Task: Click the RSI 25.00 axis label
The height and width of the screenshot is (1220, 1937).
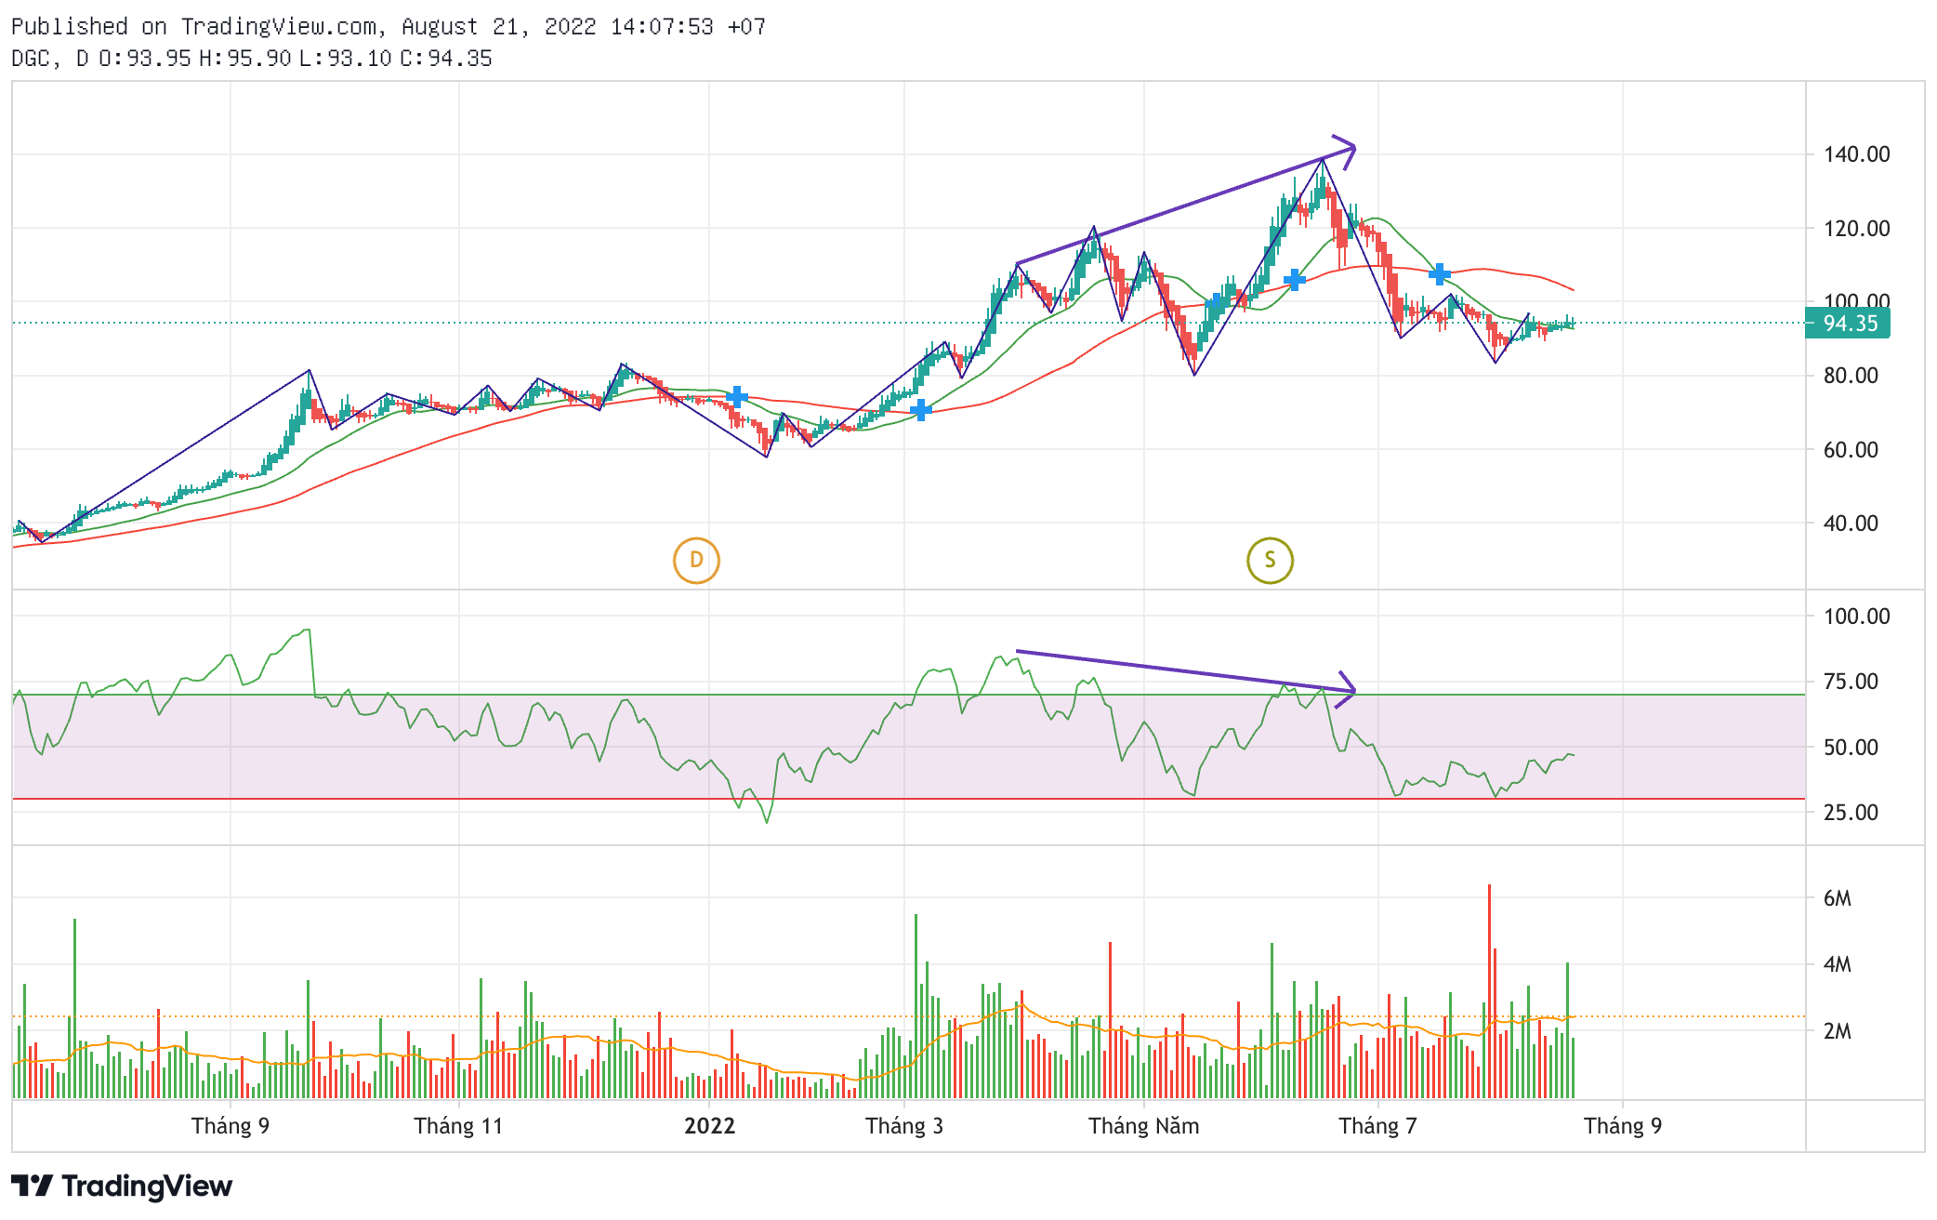Action: [1851, 813]
